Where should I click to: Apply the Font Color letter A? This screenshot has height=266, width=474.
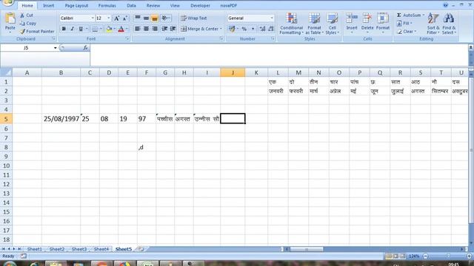click(x=121, y=29)
